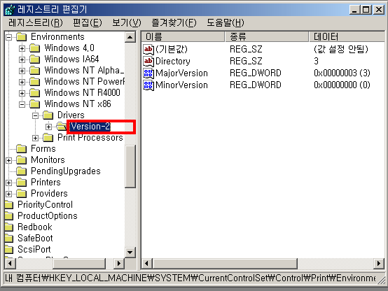This screenshot has height=291, width=388.
Task: Expand the Windows 4.0 tree node
Action: click(x=22, y=48)
